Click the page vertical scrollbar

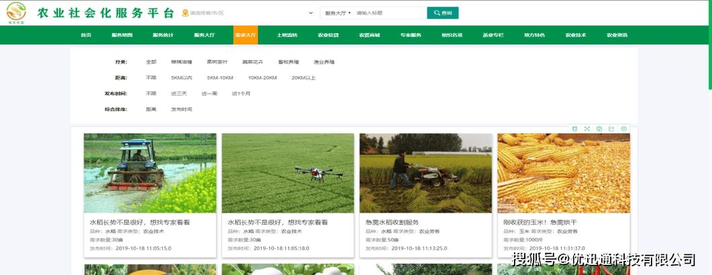(710, 45)
